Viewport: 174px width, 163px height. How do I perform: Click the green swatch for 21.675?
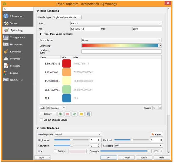[66, 90]
